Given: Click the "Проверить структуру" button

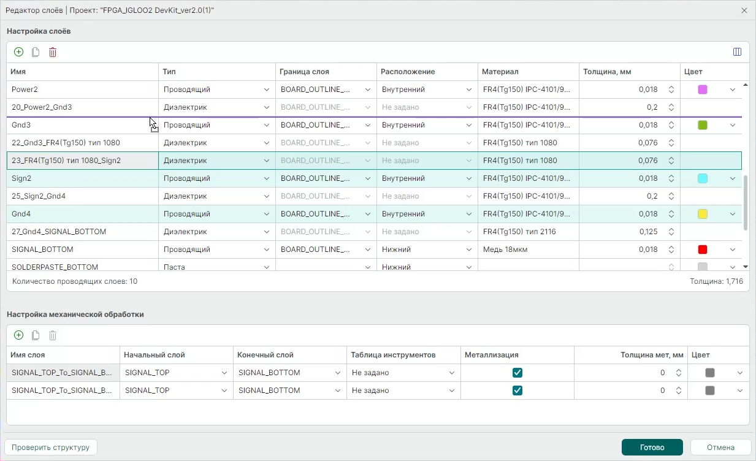Looking at the screenshot, I should click(51, 448).
